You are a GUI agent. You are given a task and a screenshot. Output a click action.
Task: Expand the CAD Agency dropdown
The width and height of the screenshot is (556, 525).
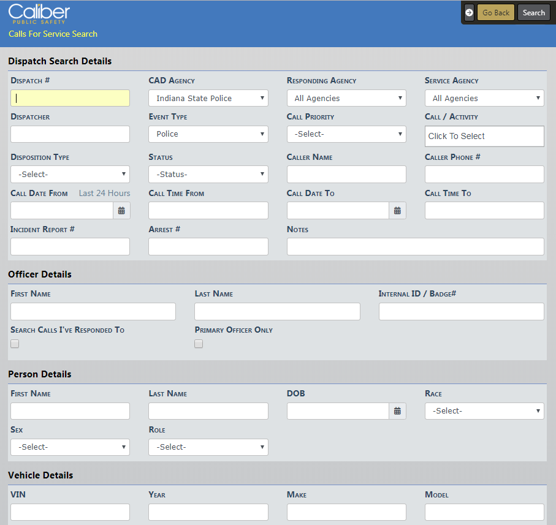pos(208,98)
